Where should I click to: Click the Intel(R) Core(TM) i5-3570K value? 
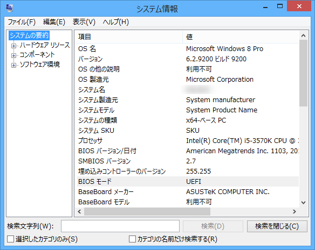click(x=242, y=141)
